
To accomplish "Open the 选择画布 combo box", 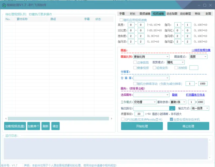I will [151, 95].
